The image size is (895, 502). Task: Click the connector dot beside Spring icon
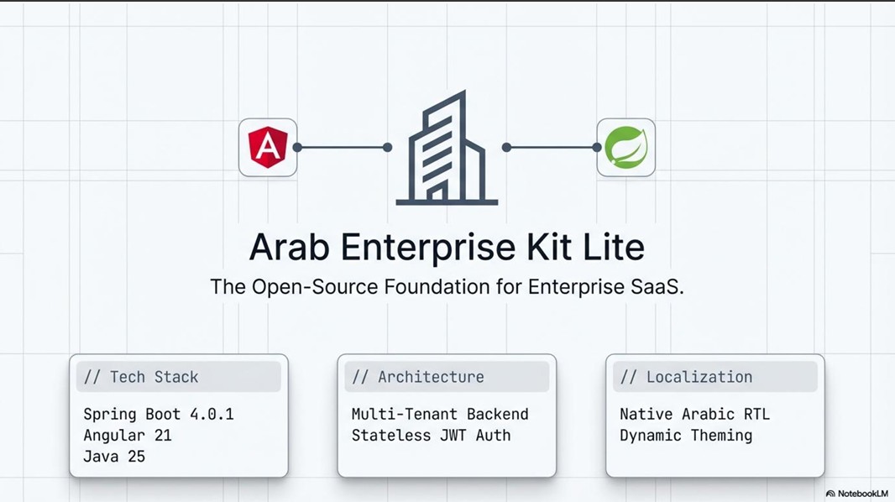597,147
